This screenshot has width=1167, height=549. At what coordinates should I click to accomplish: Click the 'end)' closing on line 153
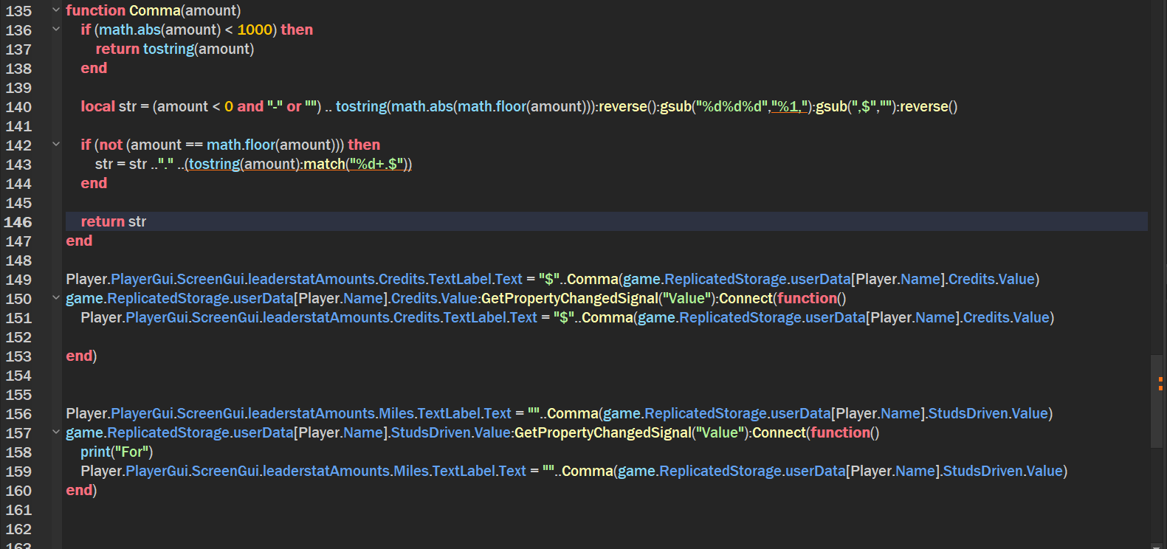click(81, 356)
